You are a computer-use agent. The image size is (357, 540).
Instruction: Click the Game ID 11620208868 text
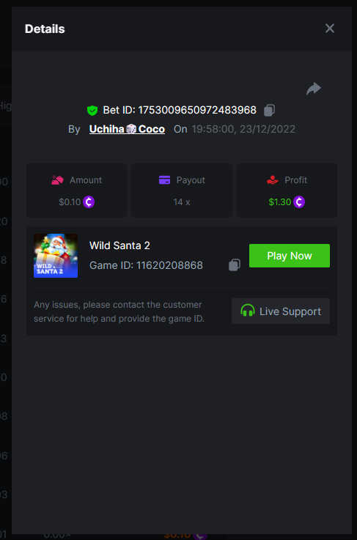coord(146,265)
